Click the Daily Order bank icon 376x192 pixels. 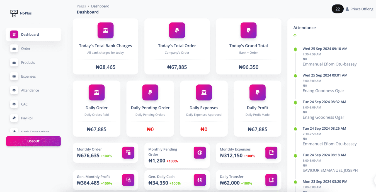[x=96, y=92]
